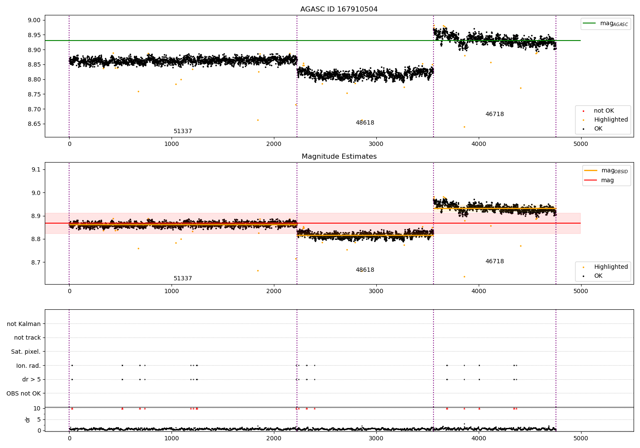Click the 'Highlighted' legend entry in middle plot

point(606,267)
